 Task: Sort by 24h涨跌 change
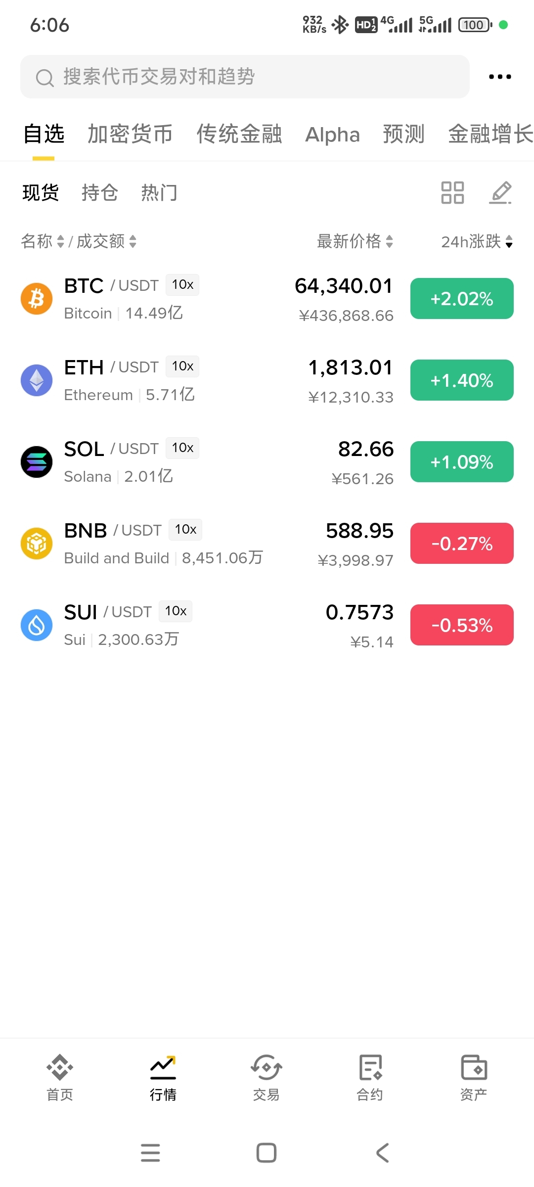(x=477, y=241)
